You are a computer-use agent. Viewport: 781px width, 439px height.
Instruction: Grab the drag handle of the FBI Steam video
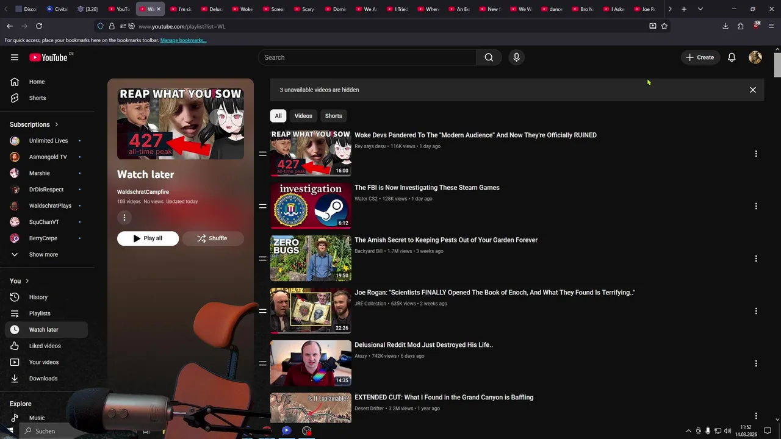coord(262,206)
